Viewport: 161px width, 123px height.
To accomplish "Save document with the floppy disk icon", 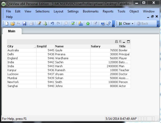I will tap(24, 24).
